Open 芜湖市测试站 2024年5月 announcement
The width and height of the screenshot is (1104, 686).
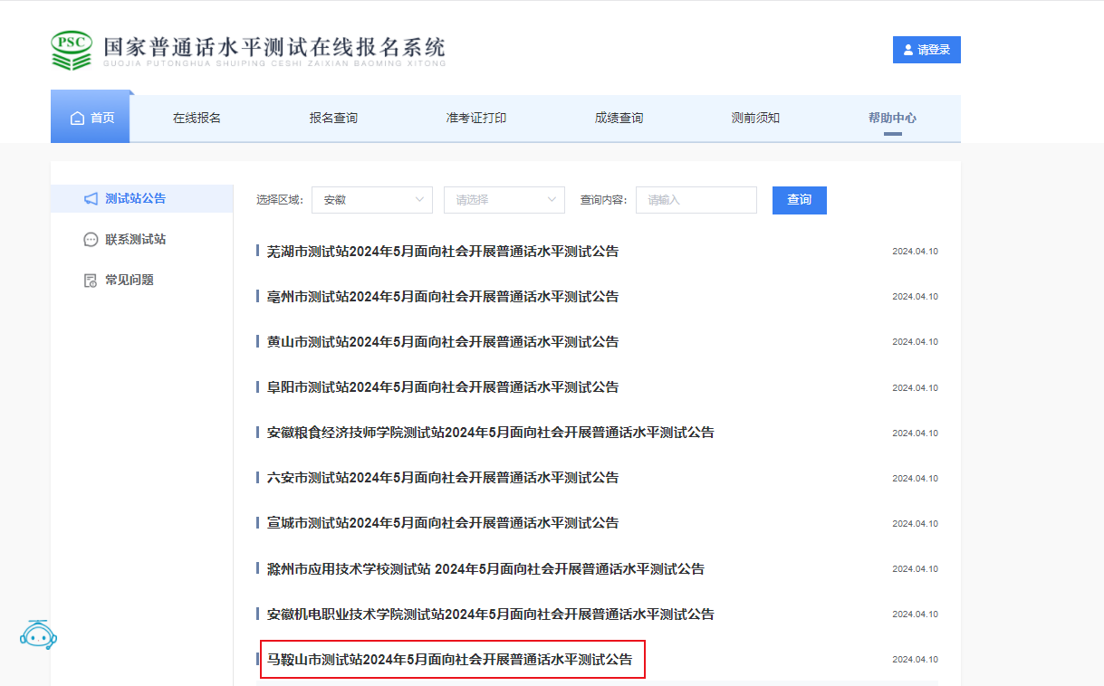point(443,252)
